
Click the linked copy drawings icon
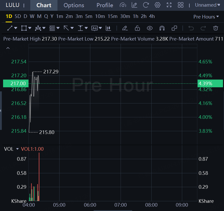pyautogui.click(x=174, y=28)
